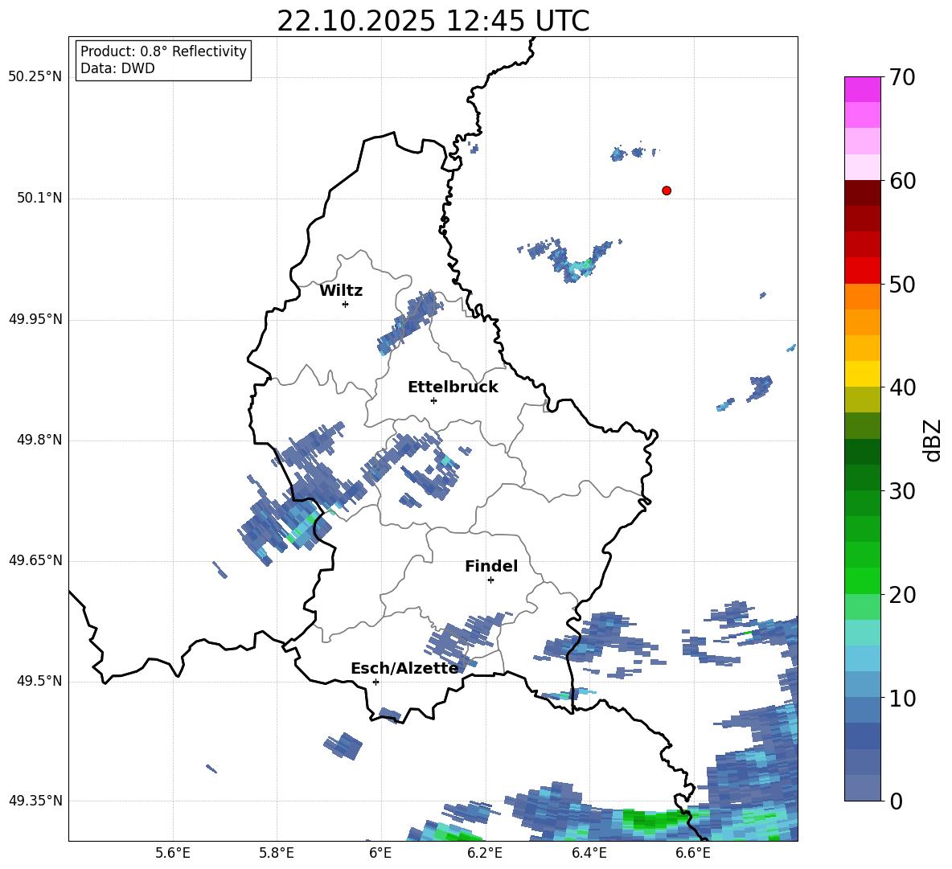Click the 6.2°E longitude label
The image size is (952, 869).
(x=485, y=853)
